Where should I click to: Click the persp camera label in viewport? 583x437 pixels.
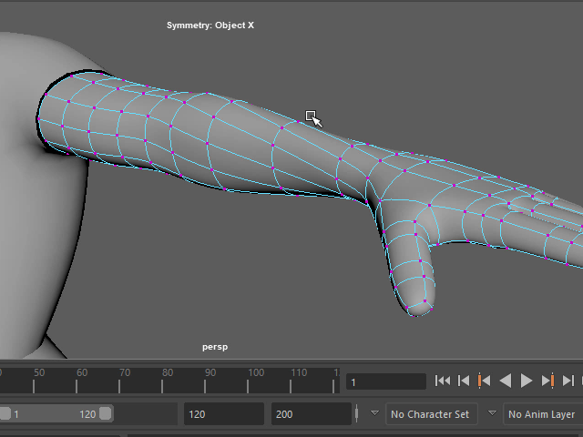point(215,347)
